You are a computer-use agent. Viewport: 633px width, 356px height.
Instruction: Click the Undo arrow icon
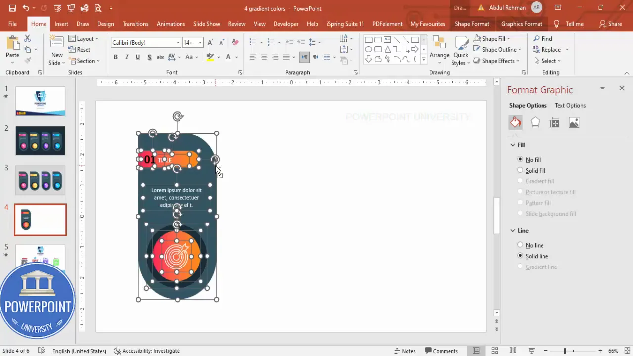tap(26, 8)
